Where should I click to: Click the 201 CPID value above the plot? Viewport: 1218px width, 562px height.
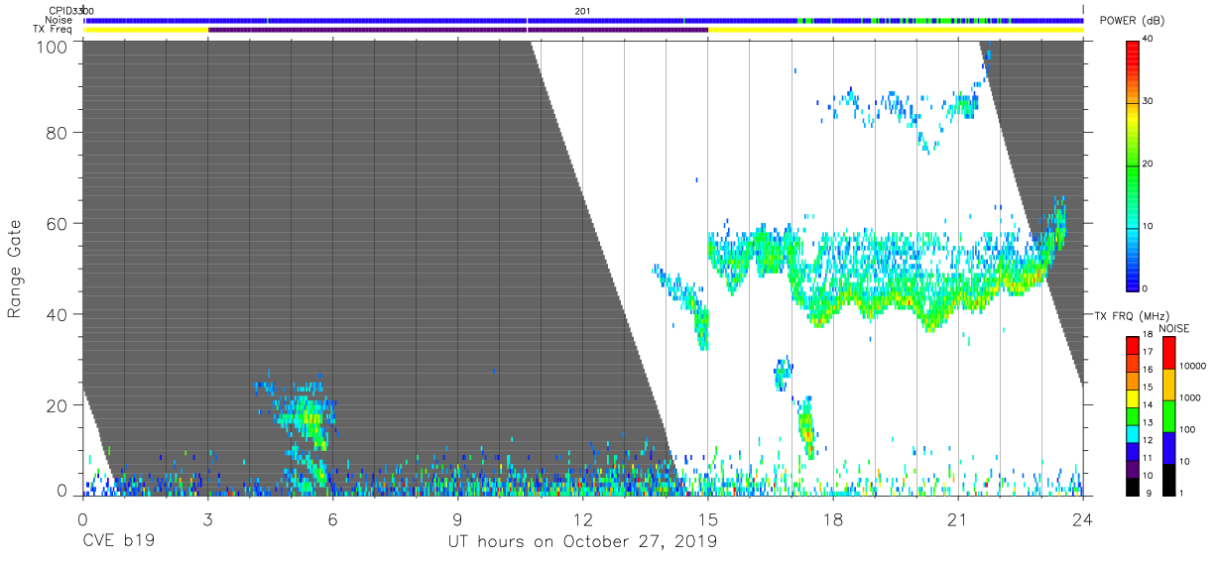point(582,11)
